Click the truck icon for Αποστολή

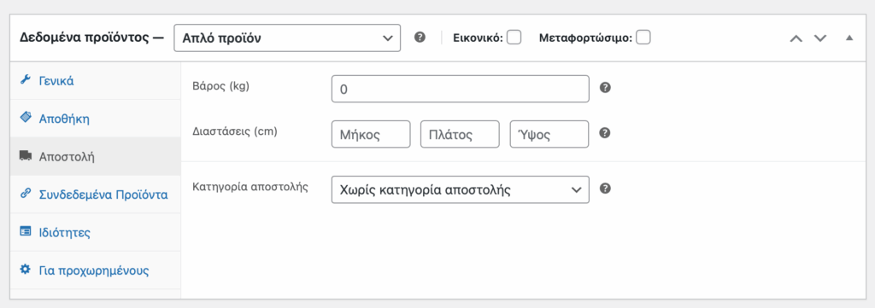25,156
